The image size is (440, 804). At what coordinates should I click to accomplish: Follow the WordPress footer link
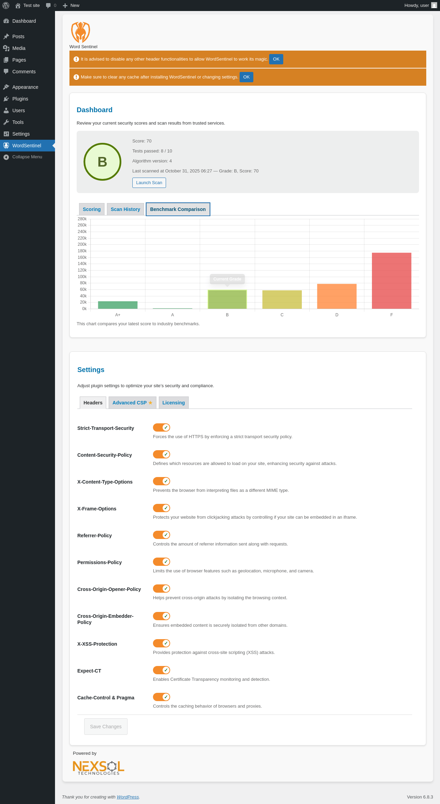pos(128,797)
